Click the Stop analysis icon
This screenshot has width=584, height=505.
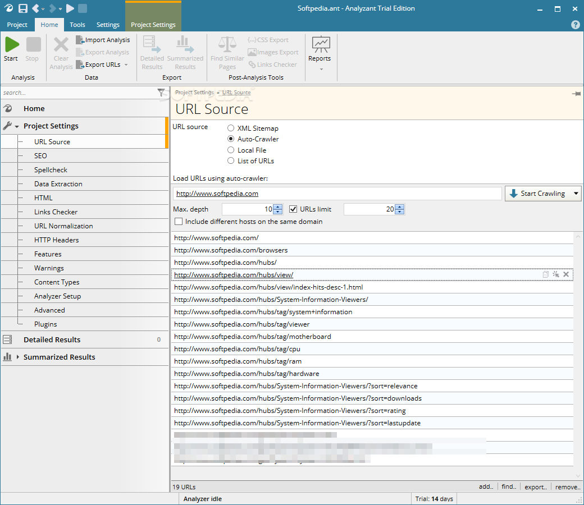coord(34,45)
